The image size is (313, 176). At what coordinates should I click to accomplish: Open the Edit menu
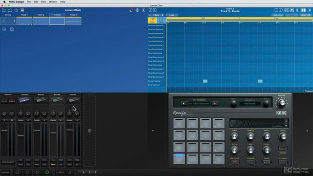pos(36,2)
